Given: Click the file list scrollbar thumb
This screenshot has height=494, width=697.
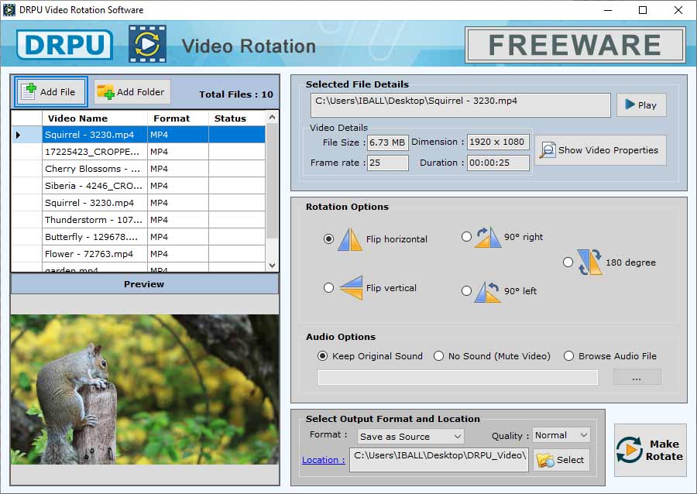Looking at the screenshot, I should tap(272, 181).
